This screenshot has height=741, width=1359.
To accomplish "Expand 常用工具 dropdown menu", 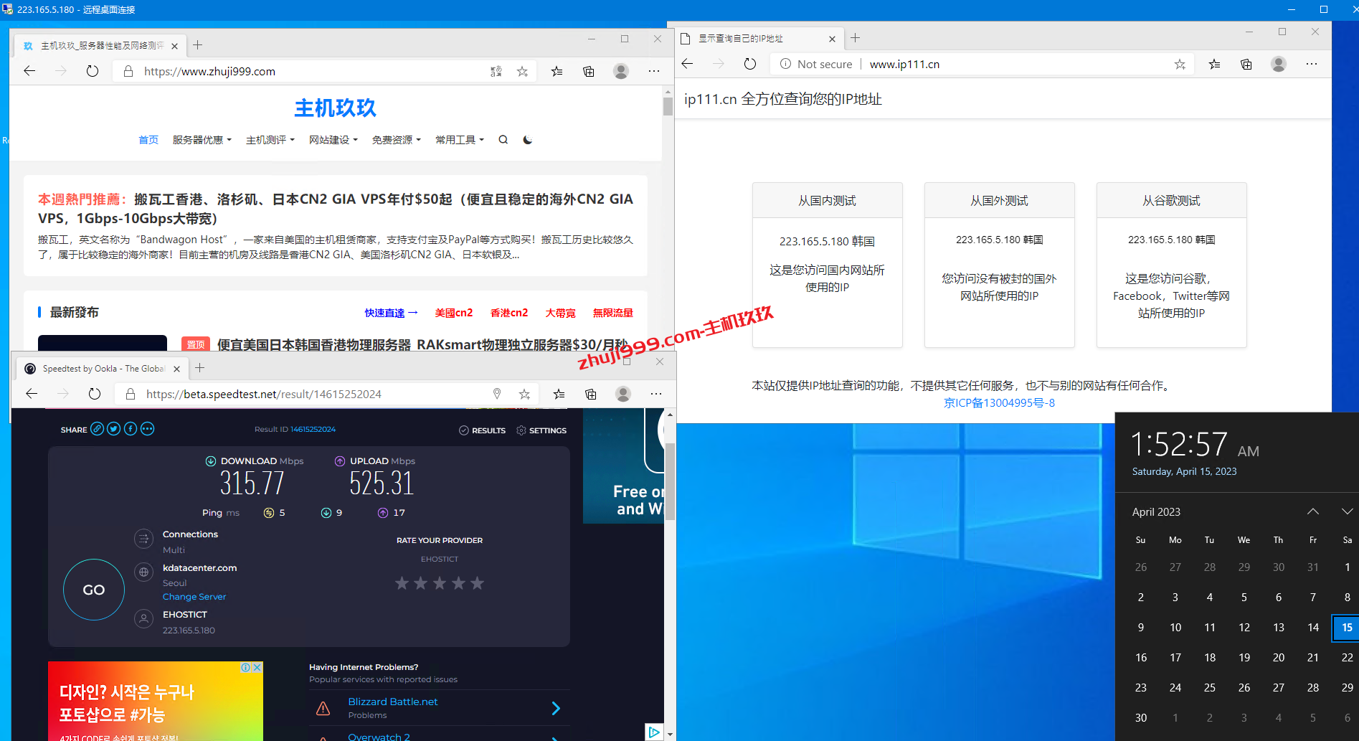I will 459,140.
